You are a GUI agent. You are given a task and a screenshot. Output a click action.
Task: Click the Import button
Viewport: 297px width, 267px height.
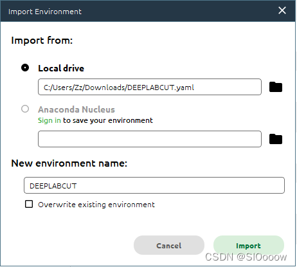pyautogui.click(x=249, y=245)
